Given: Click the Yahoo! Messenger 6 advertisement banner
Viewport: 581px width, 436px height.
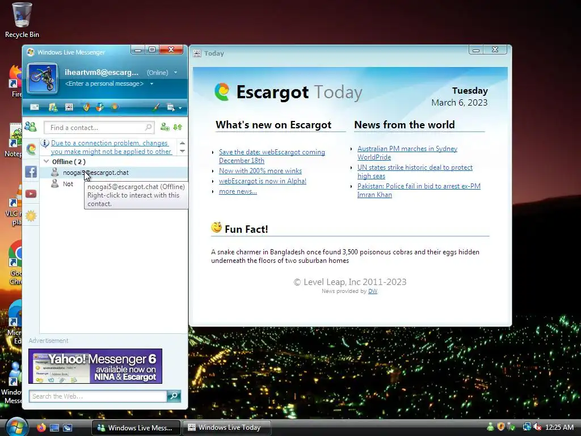Looking at the screenshot, I should pyautogui.click(x=95, y=366).
